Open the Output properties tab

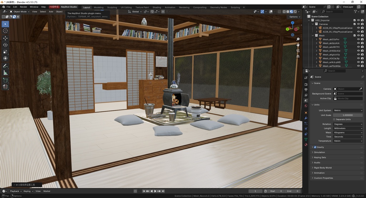[x=306, y=90]
